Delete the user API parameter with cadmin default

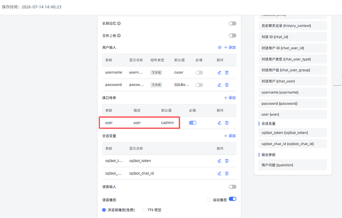pos(227,123)
